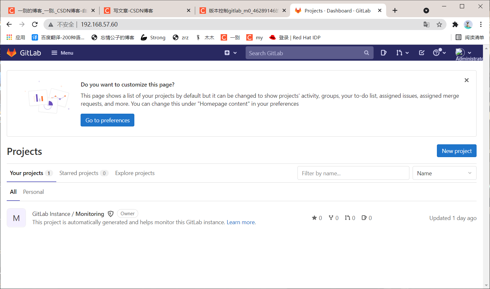Dismiss the customize page banner with the X

[466, 80]
